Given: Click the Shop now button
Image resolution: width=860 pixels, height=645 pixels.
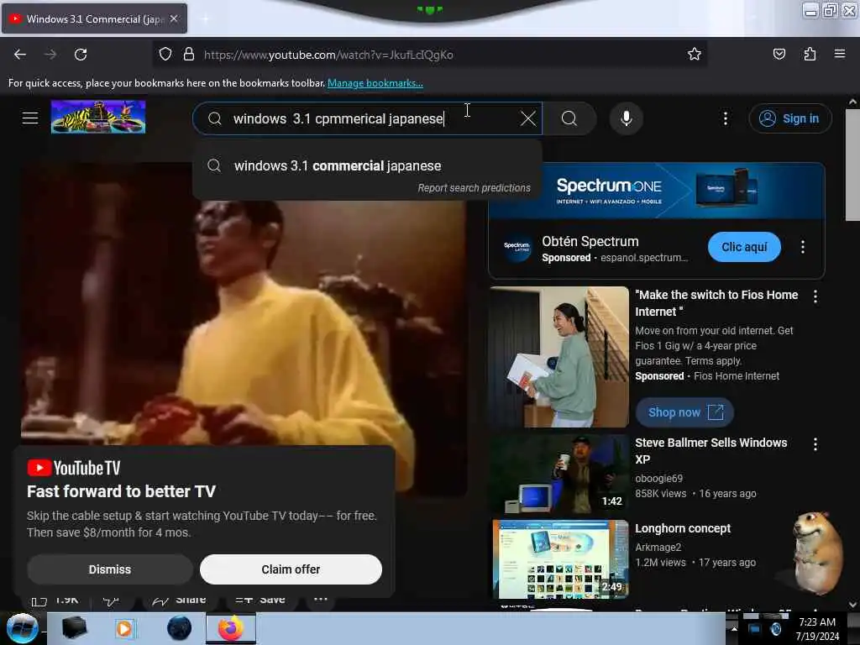Looking at the screenshot, I should tap(684, 412).
